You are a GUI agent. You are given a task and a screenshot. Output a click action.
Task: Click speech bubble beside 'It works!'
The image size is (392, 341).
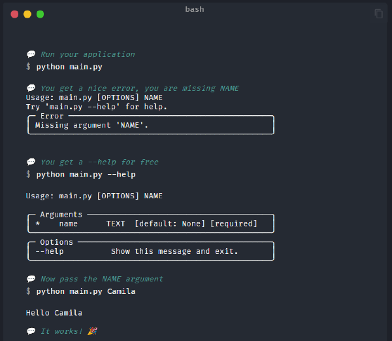click(31, 332)
